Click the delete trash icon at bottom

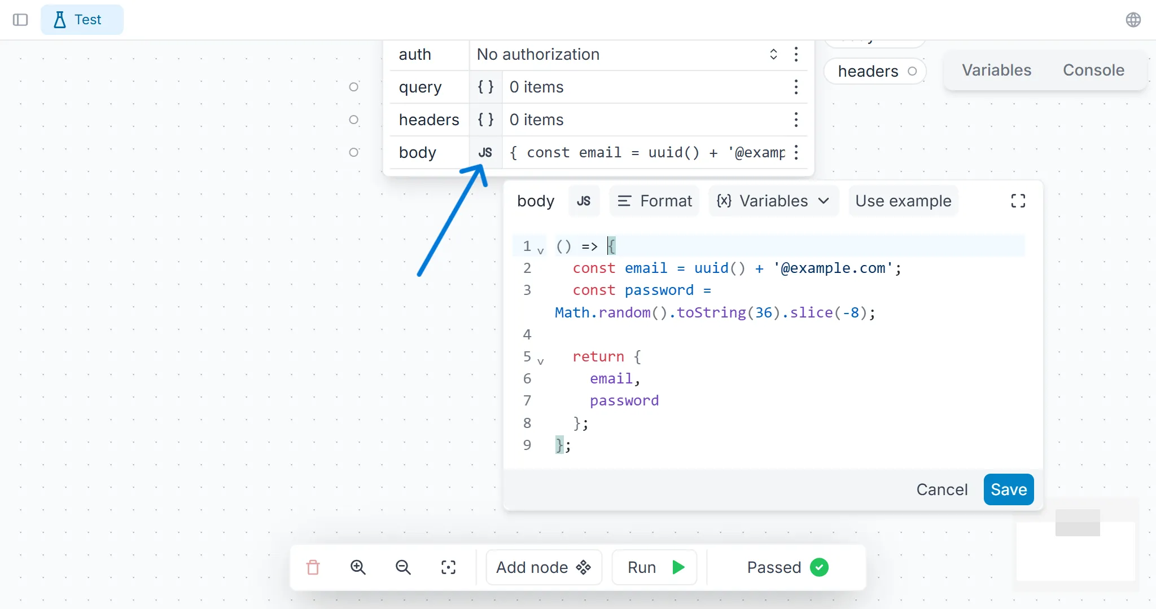coord(312,568)
